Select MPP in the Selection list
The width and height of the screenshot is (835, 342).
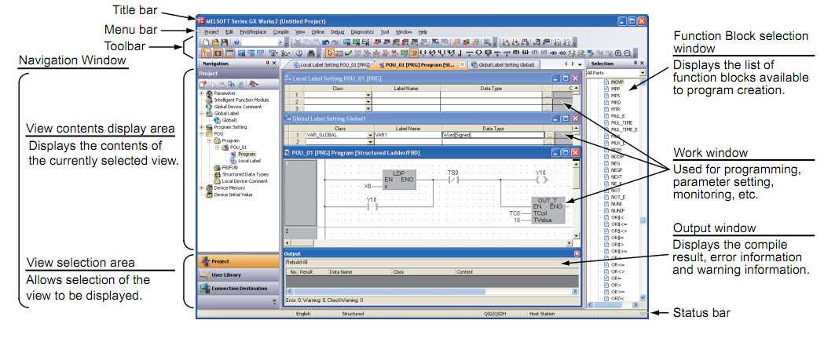615,89
